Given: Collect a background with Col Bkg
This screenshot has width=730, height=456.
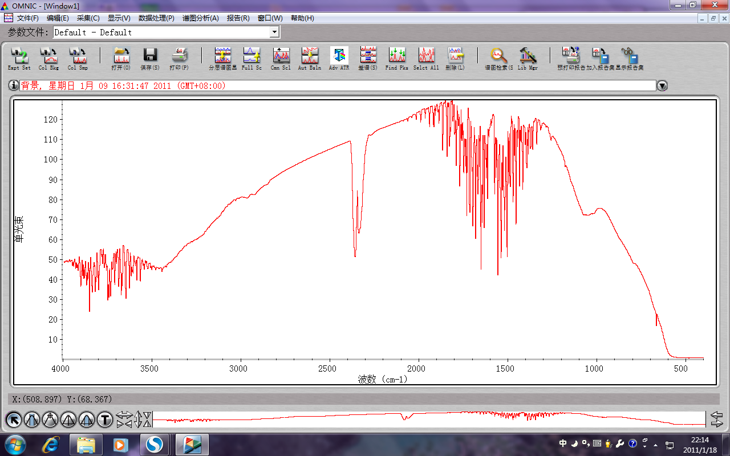Looking at the screenshot, I should click(x=48, y=59).
